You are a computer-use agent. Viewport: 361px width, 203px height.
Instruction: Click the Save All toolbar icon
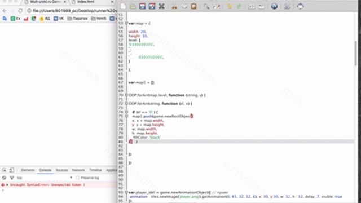click(152, 6)
